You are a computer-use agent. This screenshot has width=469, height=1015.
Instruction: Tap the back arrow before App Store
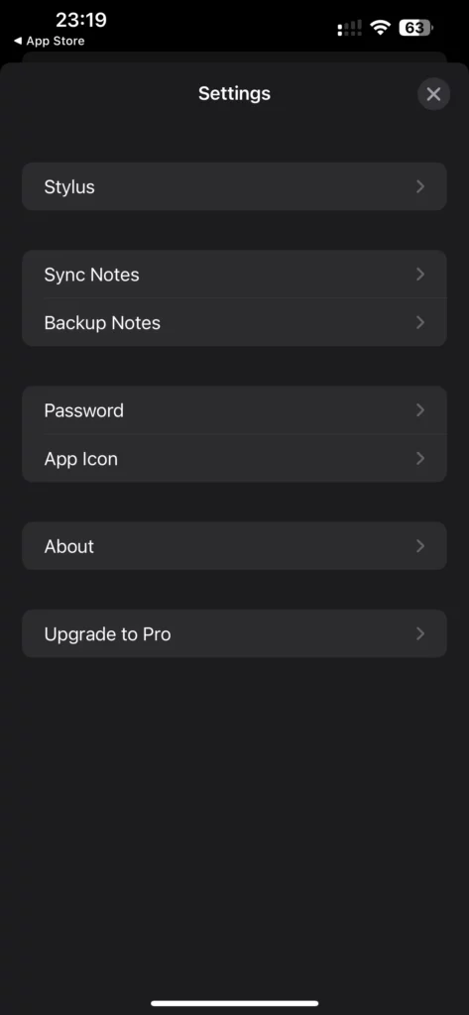click(x=18, y=41)
